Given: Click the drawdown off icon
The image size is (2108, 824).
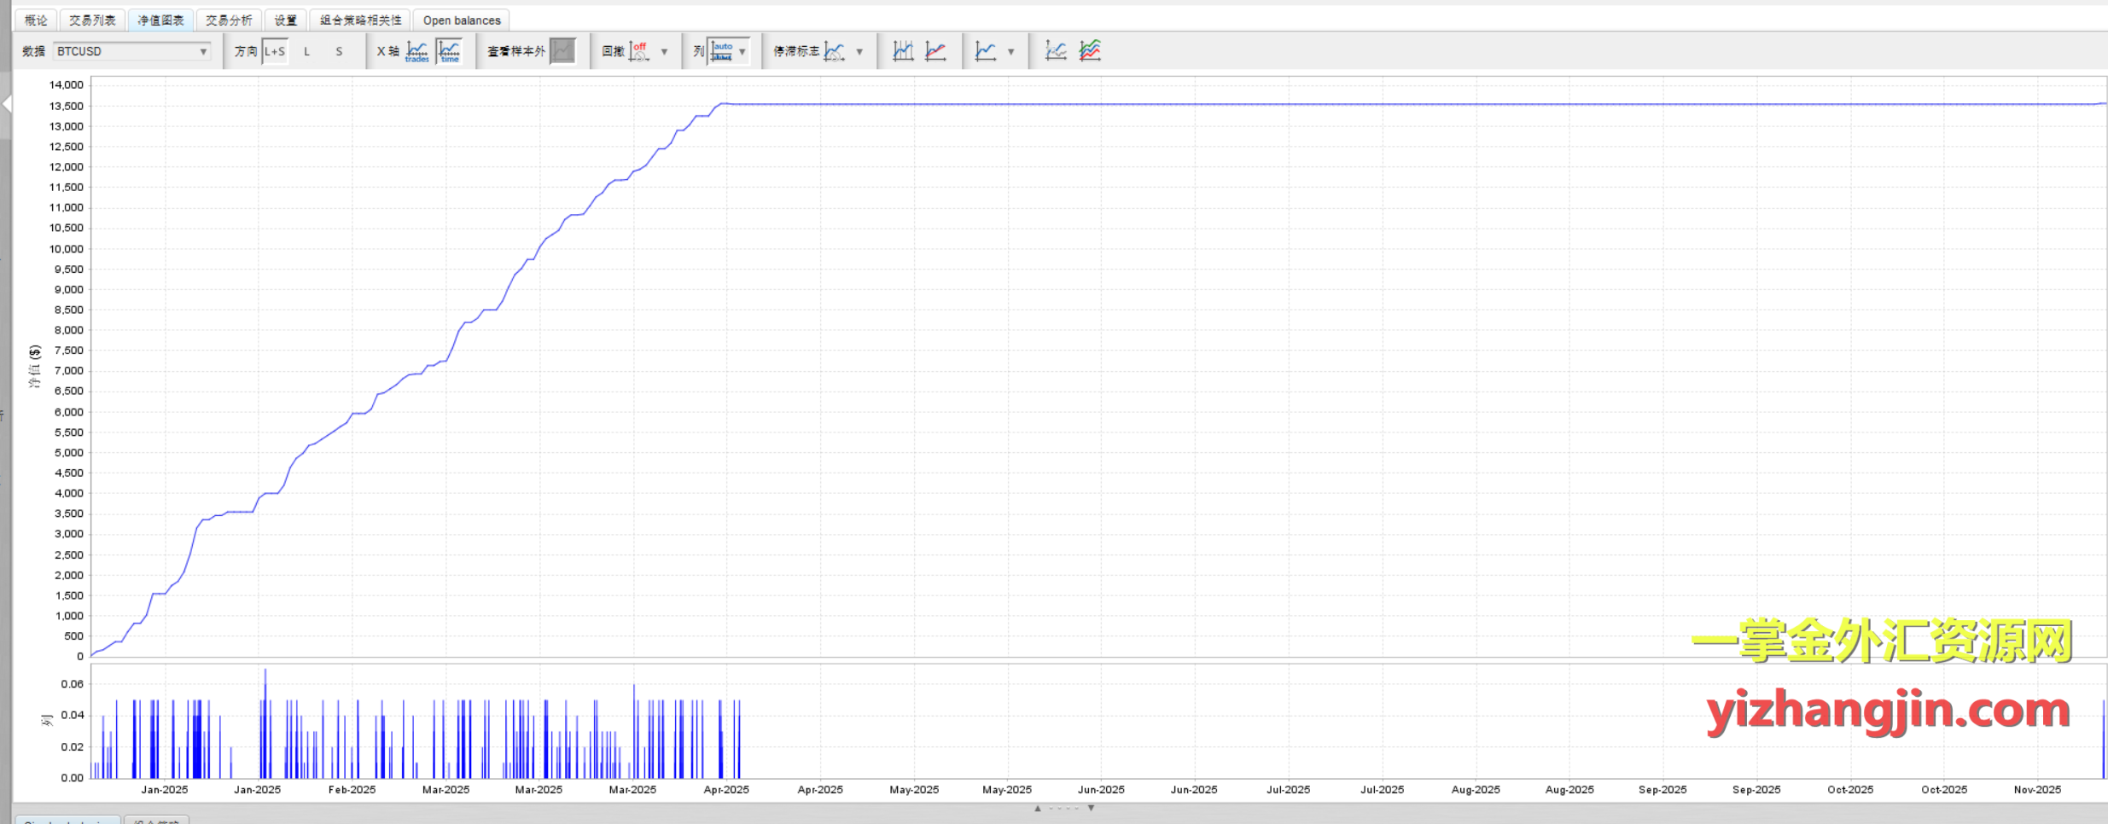Looking at the screenshot, I should pyautogui.click(x=639, y=51).
